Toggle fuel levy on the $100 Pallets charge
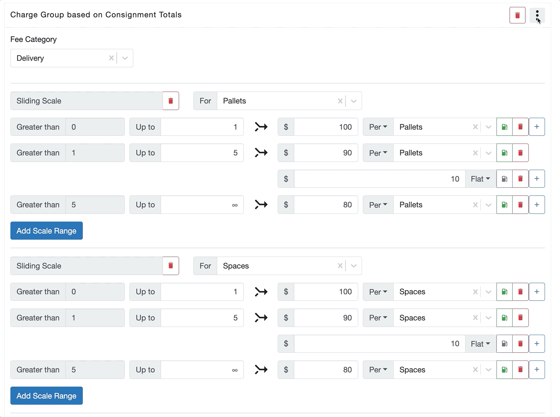 (x=504, y=127)
